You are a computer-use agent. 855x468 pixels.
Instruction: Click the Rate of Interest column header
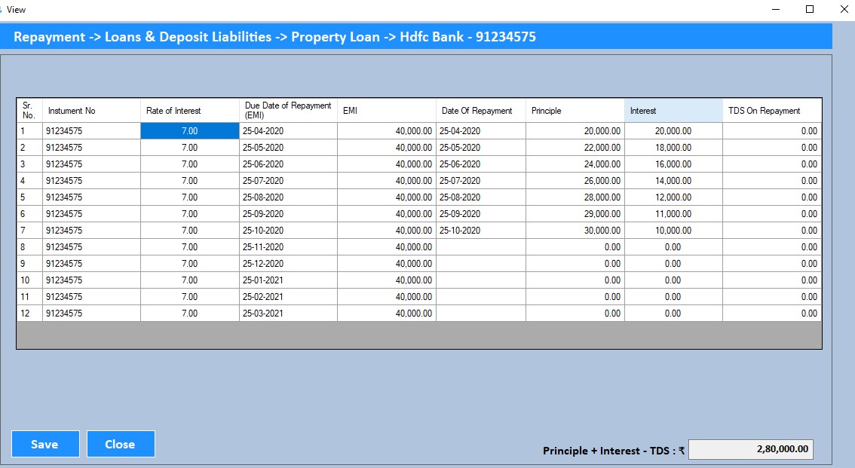click(x=189, y=111)
